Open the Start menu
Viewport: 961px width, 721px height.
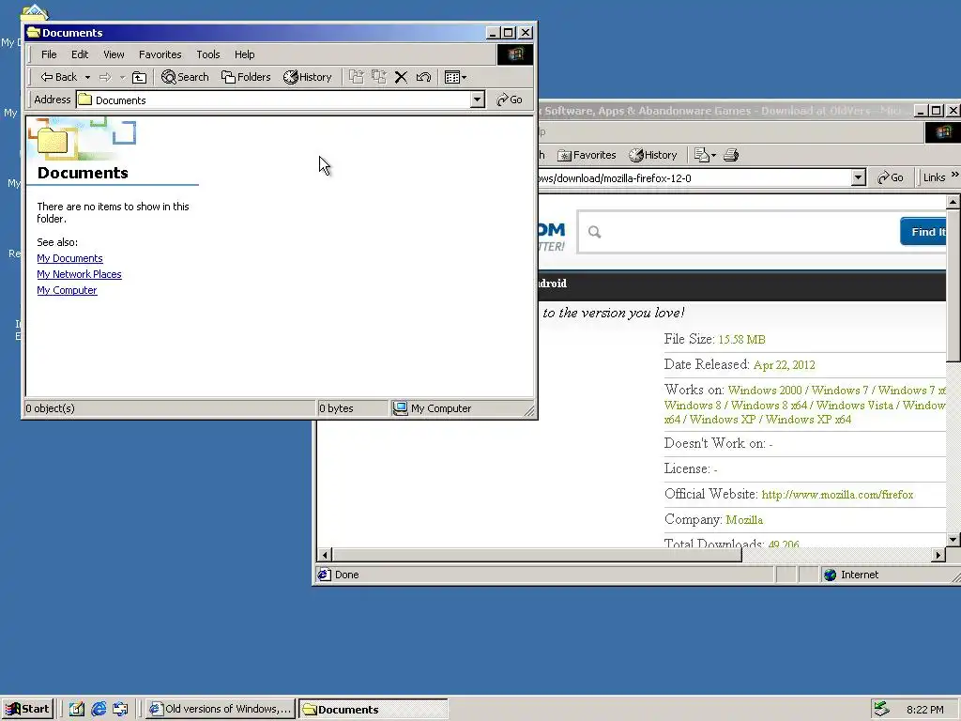27,710
